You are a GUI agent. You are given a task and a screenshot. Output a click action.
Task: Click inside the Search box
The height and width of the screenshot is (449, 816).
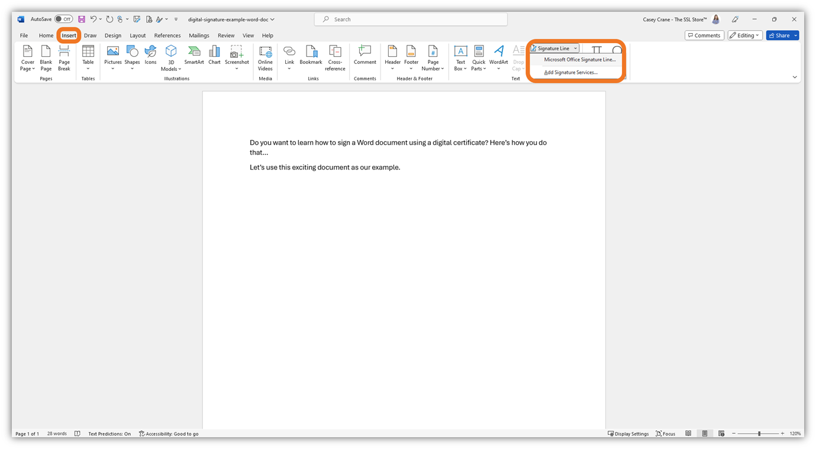[x=410, y=19]
